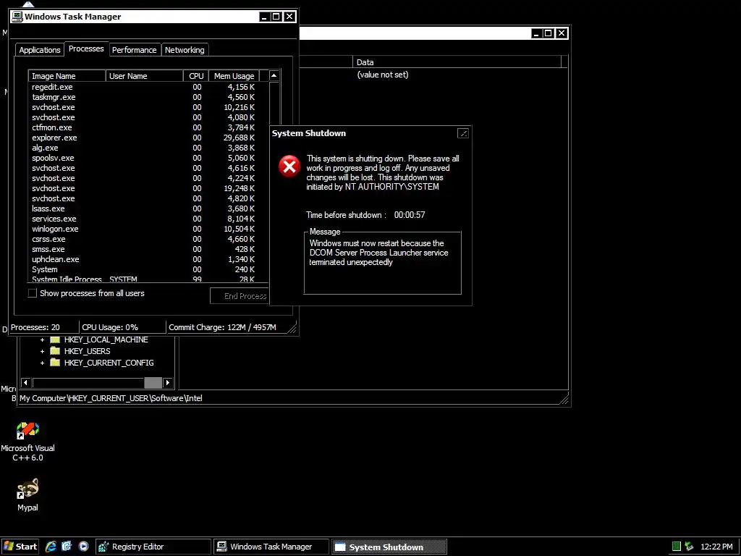Click the registry tree scroll right arrow
Viewport: 741px width, 556px height.
coord(168,382)
